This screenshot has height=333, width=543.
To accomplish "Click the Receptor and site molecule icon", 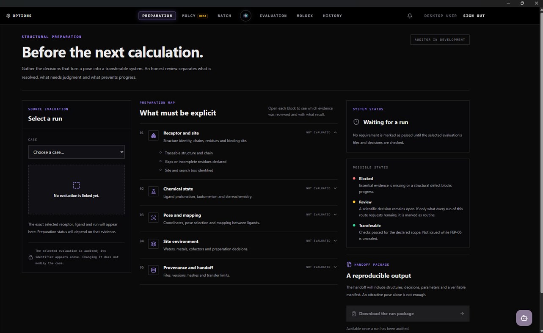I will pyautogui.click(x=153, y=135).
